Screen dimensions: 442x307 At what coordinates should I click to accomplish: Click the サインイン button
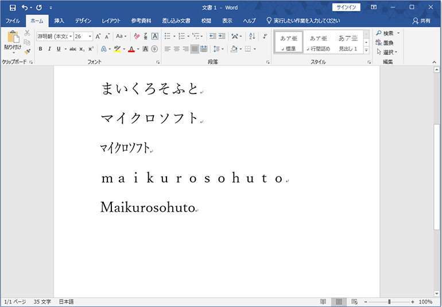[346, 7]
